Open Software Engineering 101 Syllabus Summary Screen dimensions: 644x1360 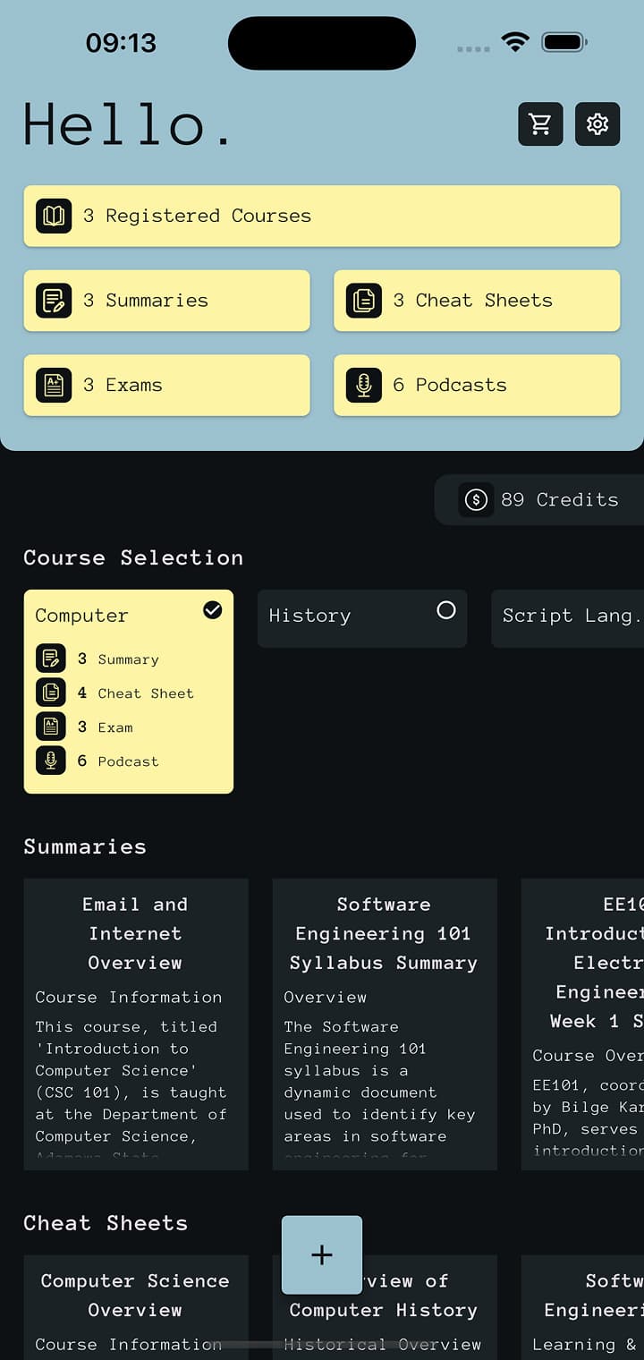385,1024
